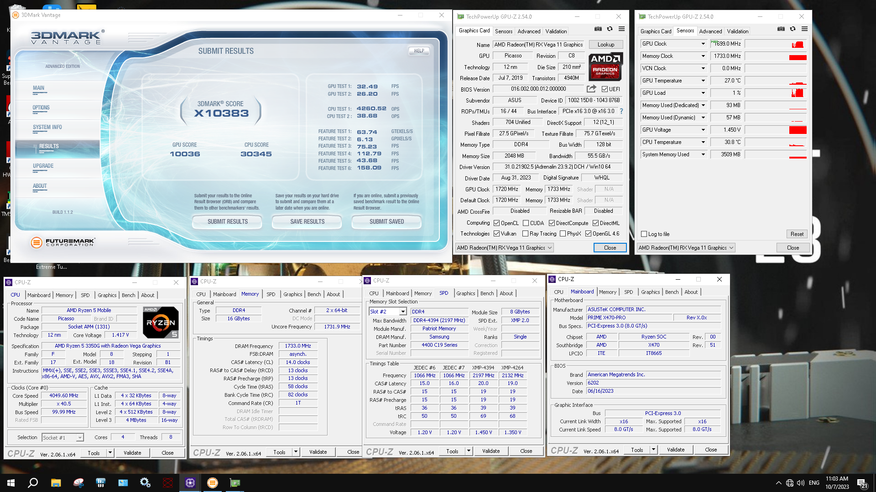The image size is (876, 492).
Task: Click the Futuremark Corporation logo
Action: (x=63, y=242)
